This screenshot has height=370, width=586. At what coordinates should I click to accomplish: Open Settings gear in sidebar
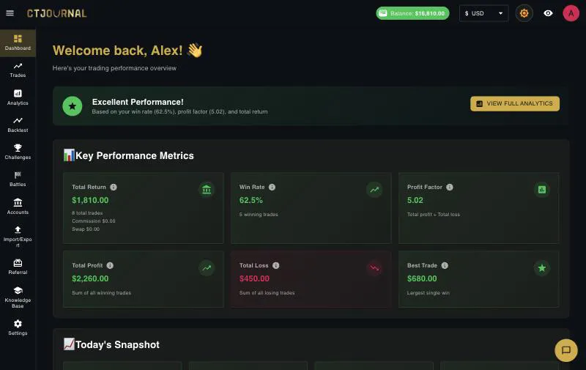[18, 328]
